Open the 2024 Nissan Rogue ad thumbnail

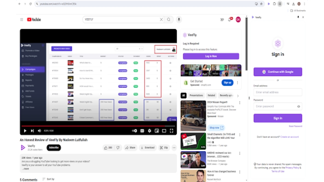click(x=193, y=116)
